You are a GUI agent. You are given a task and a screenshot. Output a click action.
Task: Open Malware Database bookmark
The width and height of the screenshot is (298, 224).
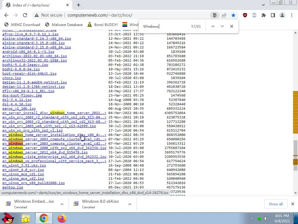(64, 24)
